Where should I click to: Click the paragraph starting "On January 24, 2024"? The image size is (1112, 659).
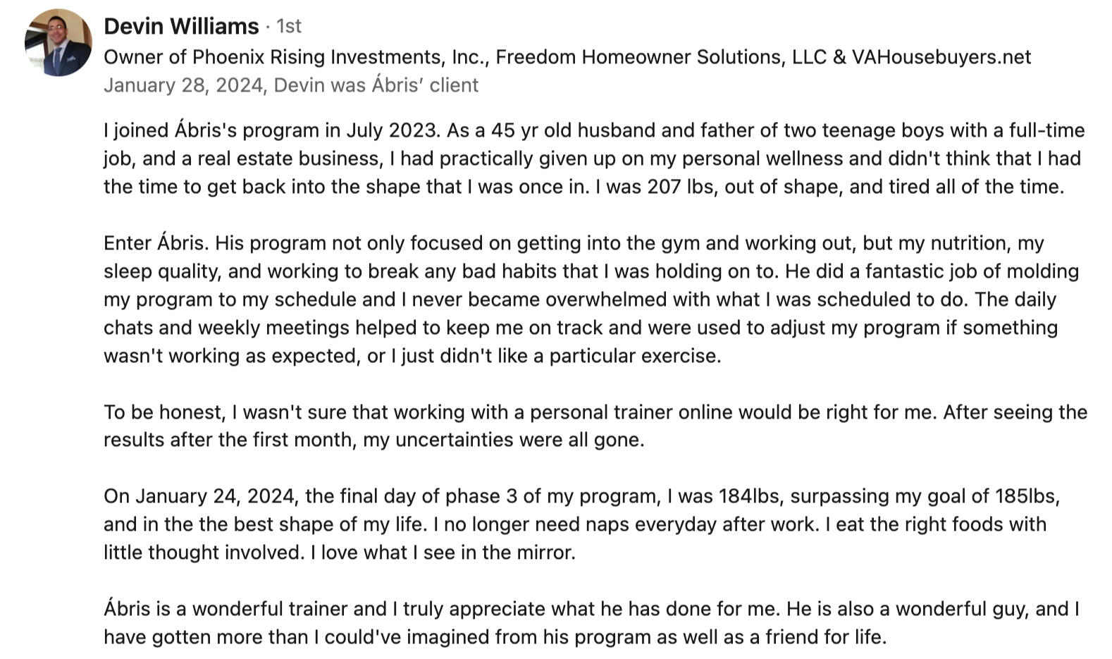coord(582,524)
